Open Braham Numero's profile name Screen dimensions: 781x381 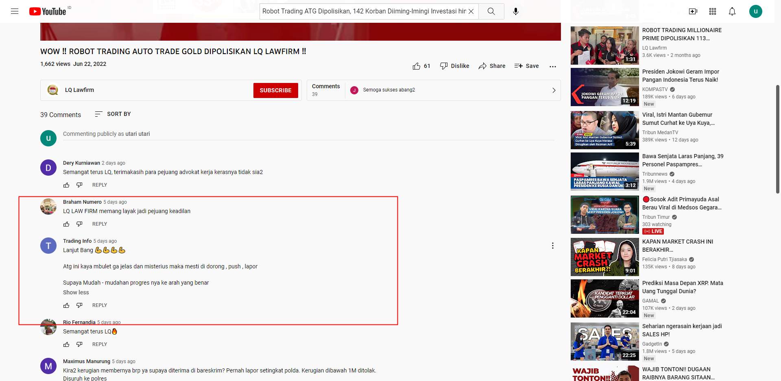pyautogui.click(x=82, y=202)
